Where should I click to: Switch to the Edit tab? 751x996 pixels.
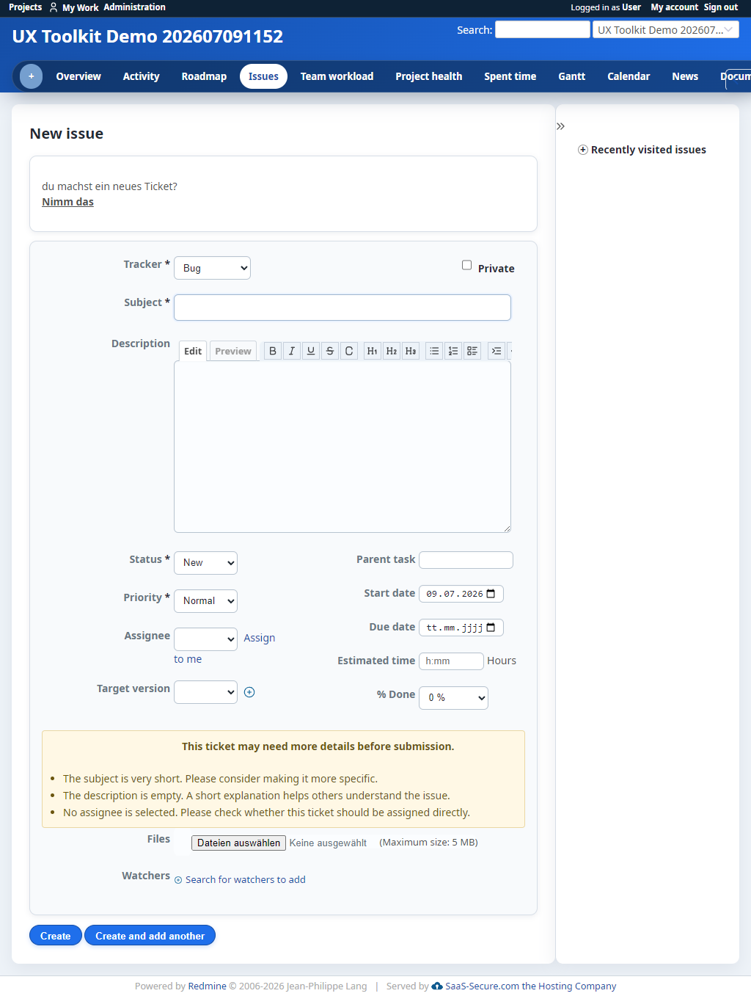coord(193,351)
